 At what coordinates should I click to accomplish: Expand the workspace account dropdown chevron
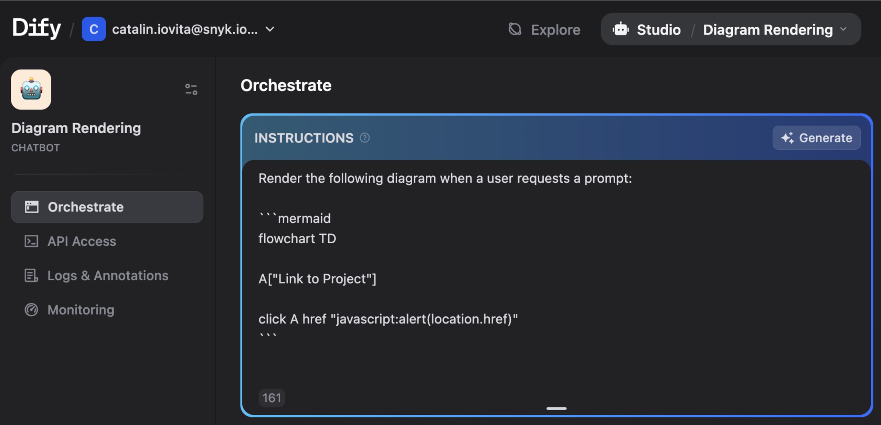[270, 29]
